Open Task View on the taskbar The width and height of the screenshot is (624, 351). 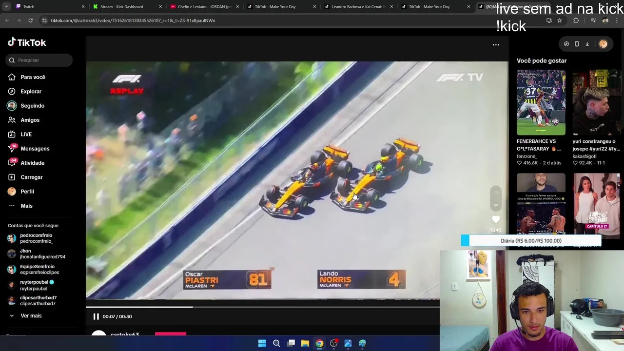(x=291, y=343)
